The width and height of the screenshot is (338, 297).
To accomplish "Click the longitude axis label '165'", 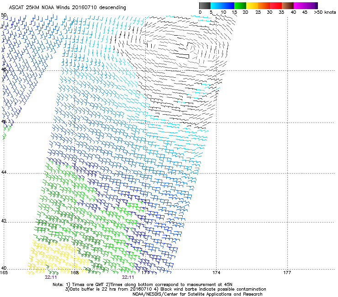I will (4, 273).
